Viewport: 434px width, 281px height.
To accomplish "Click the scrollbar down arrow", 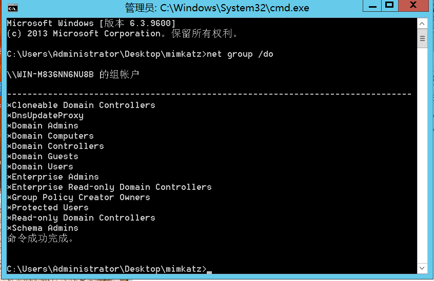I will point(422,268).
